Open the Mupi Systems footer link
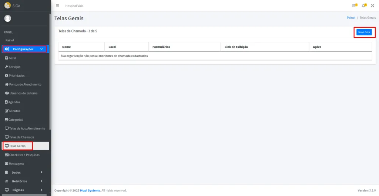The width and height of the screenshot is (379, 196). pos(90,190)
